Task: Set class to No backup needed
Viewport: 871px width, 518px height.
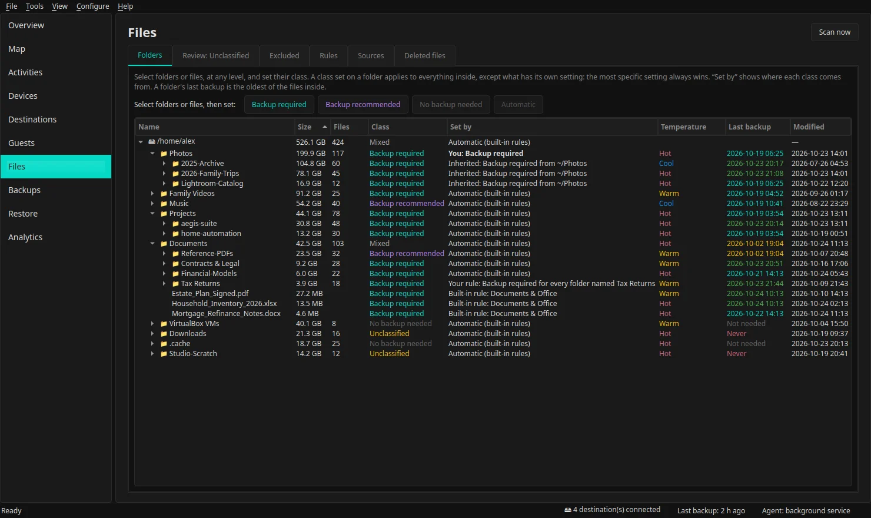Action: (451, 105)
